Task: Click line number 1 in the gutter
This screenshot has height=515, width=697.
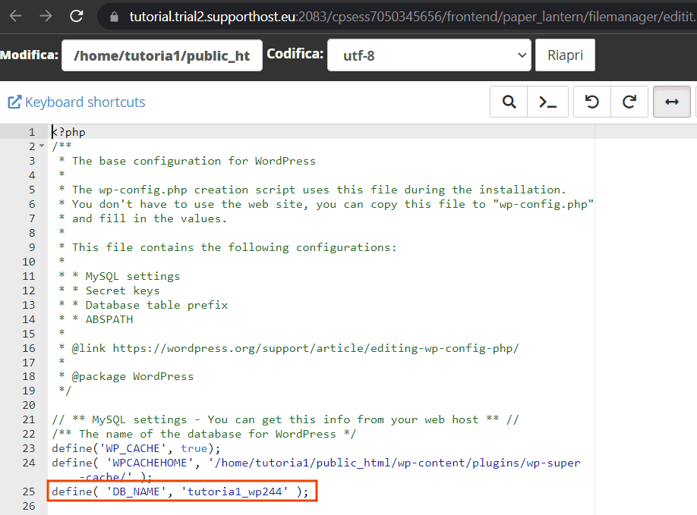Action: pos(32,132)
